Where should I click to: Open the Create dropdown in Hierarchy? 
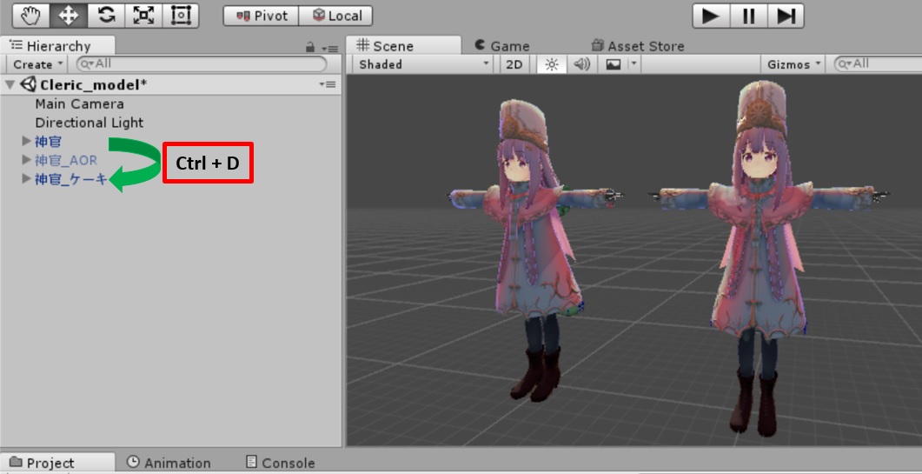click(x=37, y=64)
